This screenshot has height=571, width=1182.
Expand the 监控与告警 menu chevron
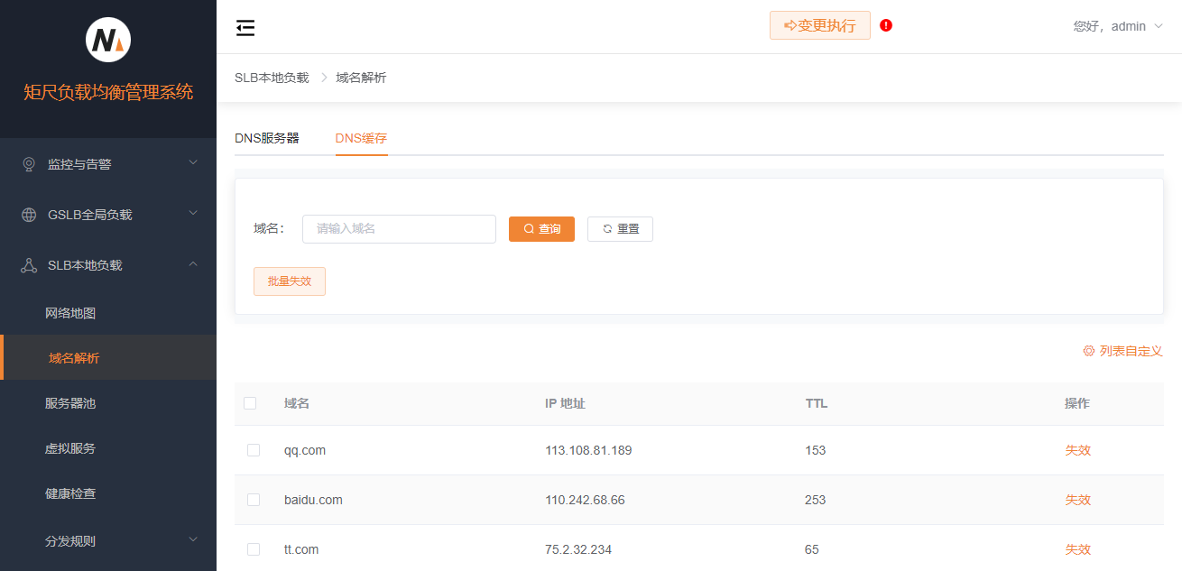pyautogui.click(x=192, y=163)
